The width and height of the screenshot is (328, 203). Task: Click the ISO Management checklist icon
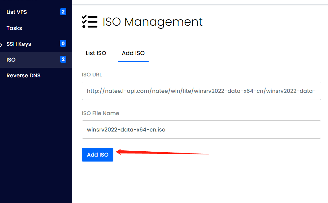90,22
